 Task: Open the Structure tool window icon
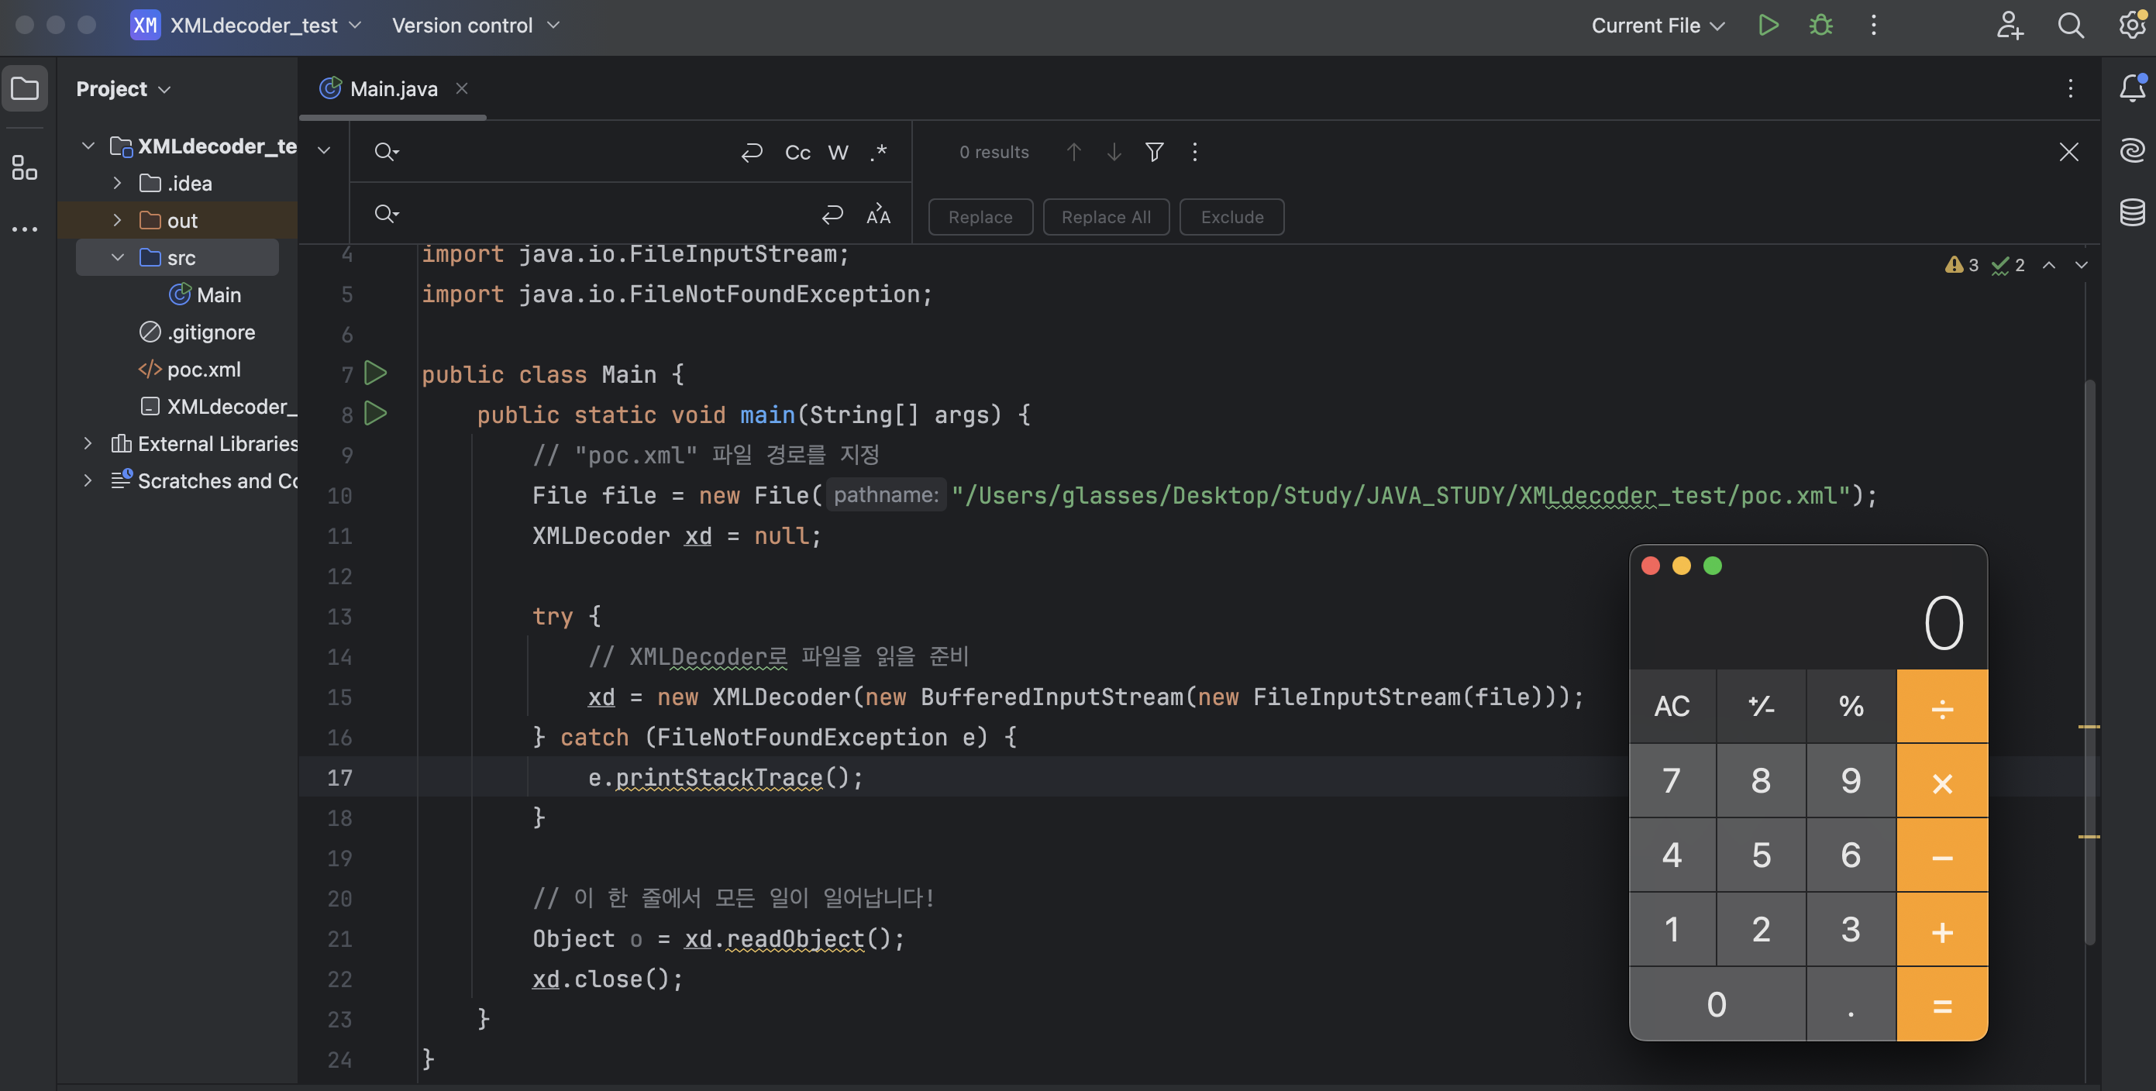(24, 167)
